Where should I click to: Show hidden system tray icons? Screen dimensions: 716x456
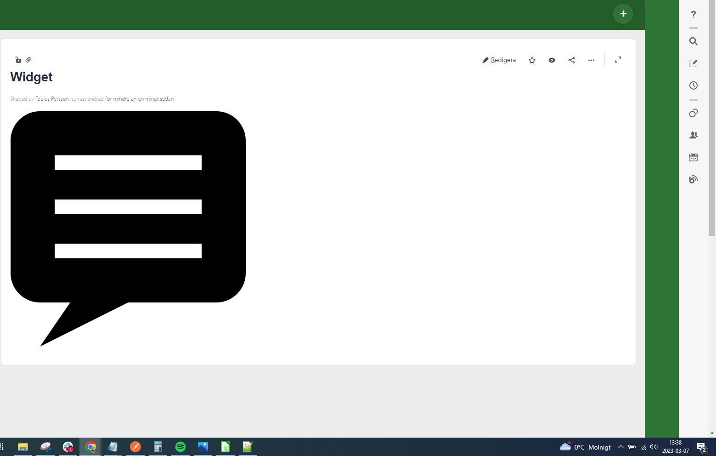[621, 447]
